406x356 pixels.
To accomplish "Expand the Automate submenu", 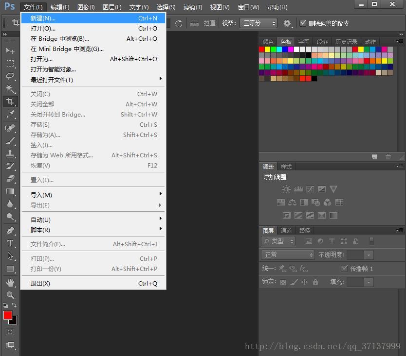I will (93, 220).
